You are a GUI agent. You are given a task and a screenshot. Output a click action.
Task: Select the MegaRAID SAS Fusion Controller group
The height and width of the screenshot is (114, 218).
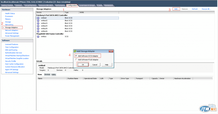(x=50, y=34)
